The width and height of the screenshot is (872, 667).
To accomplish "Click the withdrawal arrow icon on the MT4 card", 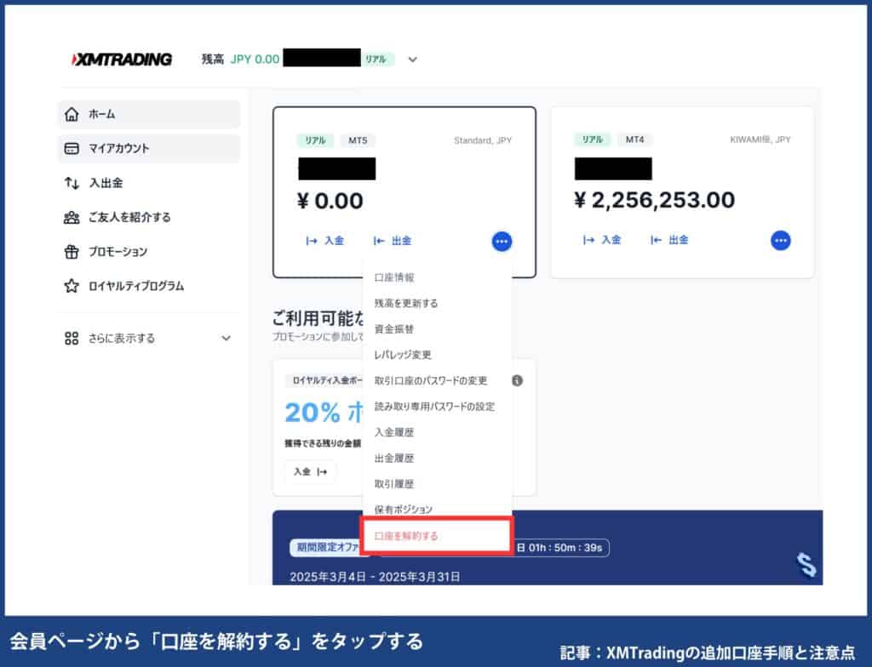I will pyautogui.click(x=657, y=240).
